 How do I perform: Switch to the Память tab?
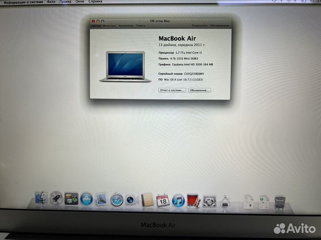coord(140,26)
